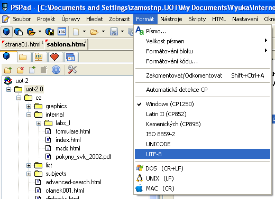Expand the graphics folder in the tree

point(29,106)
